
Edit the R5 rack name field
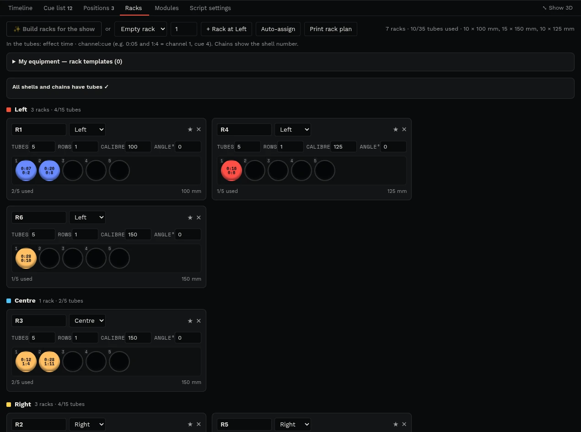[244, 424]
